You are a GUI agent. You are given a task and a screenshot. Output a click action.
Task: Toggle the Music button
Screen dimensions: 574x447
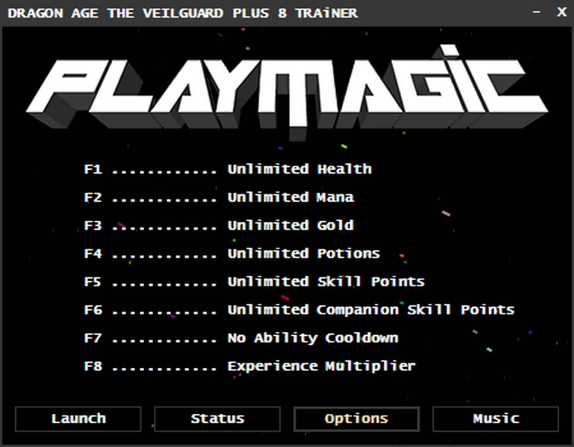[x=496, y=419]
